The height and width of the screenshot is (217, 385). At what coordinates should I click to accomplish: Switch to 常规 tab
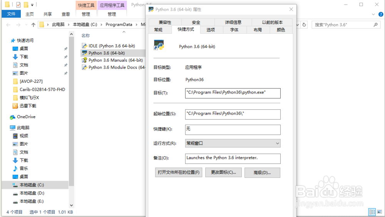pyautogui.click(x=158, y=30)
